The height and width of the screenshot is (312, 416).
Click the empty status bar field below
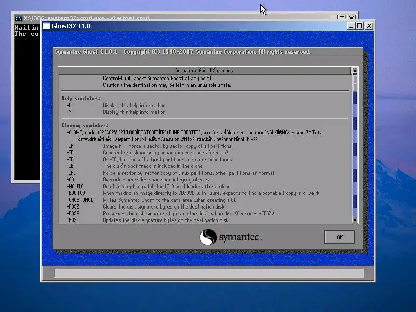pos(209,272)
